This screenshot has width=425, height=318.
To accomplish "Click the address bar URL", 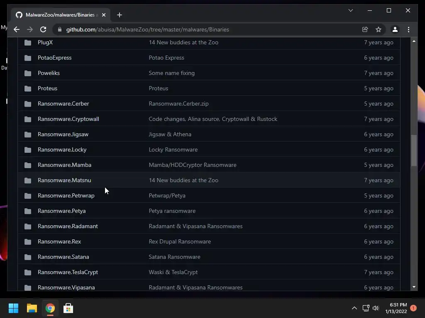I will (x=147, y=29).
